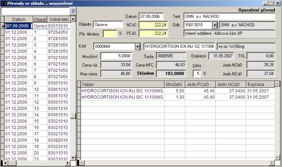Screen dimensions: 282x167
Task: Select order row 15 with 93021010
Action: click(37, 121)
